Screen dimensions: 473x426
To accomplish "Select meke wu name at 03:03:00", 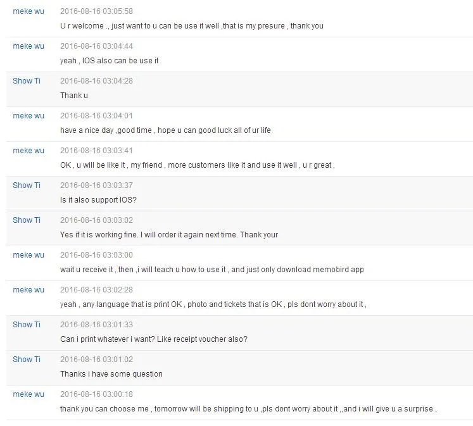I will [x=28, y=255].
